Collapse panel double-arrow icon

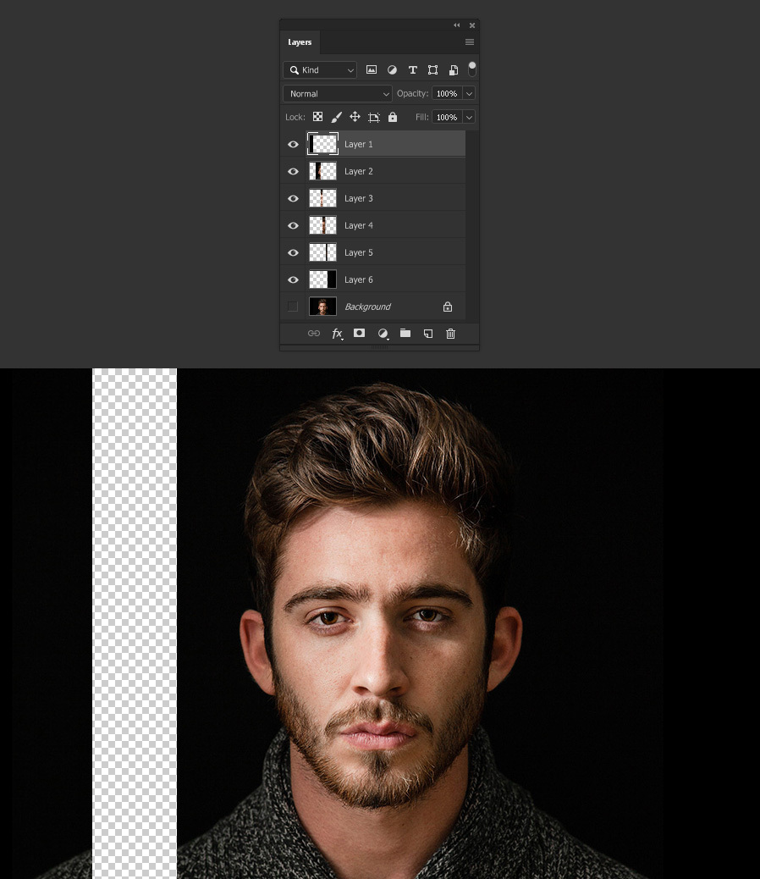click(456, 25)
